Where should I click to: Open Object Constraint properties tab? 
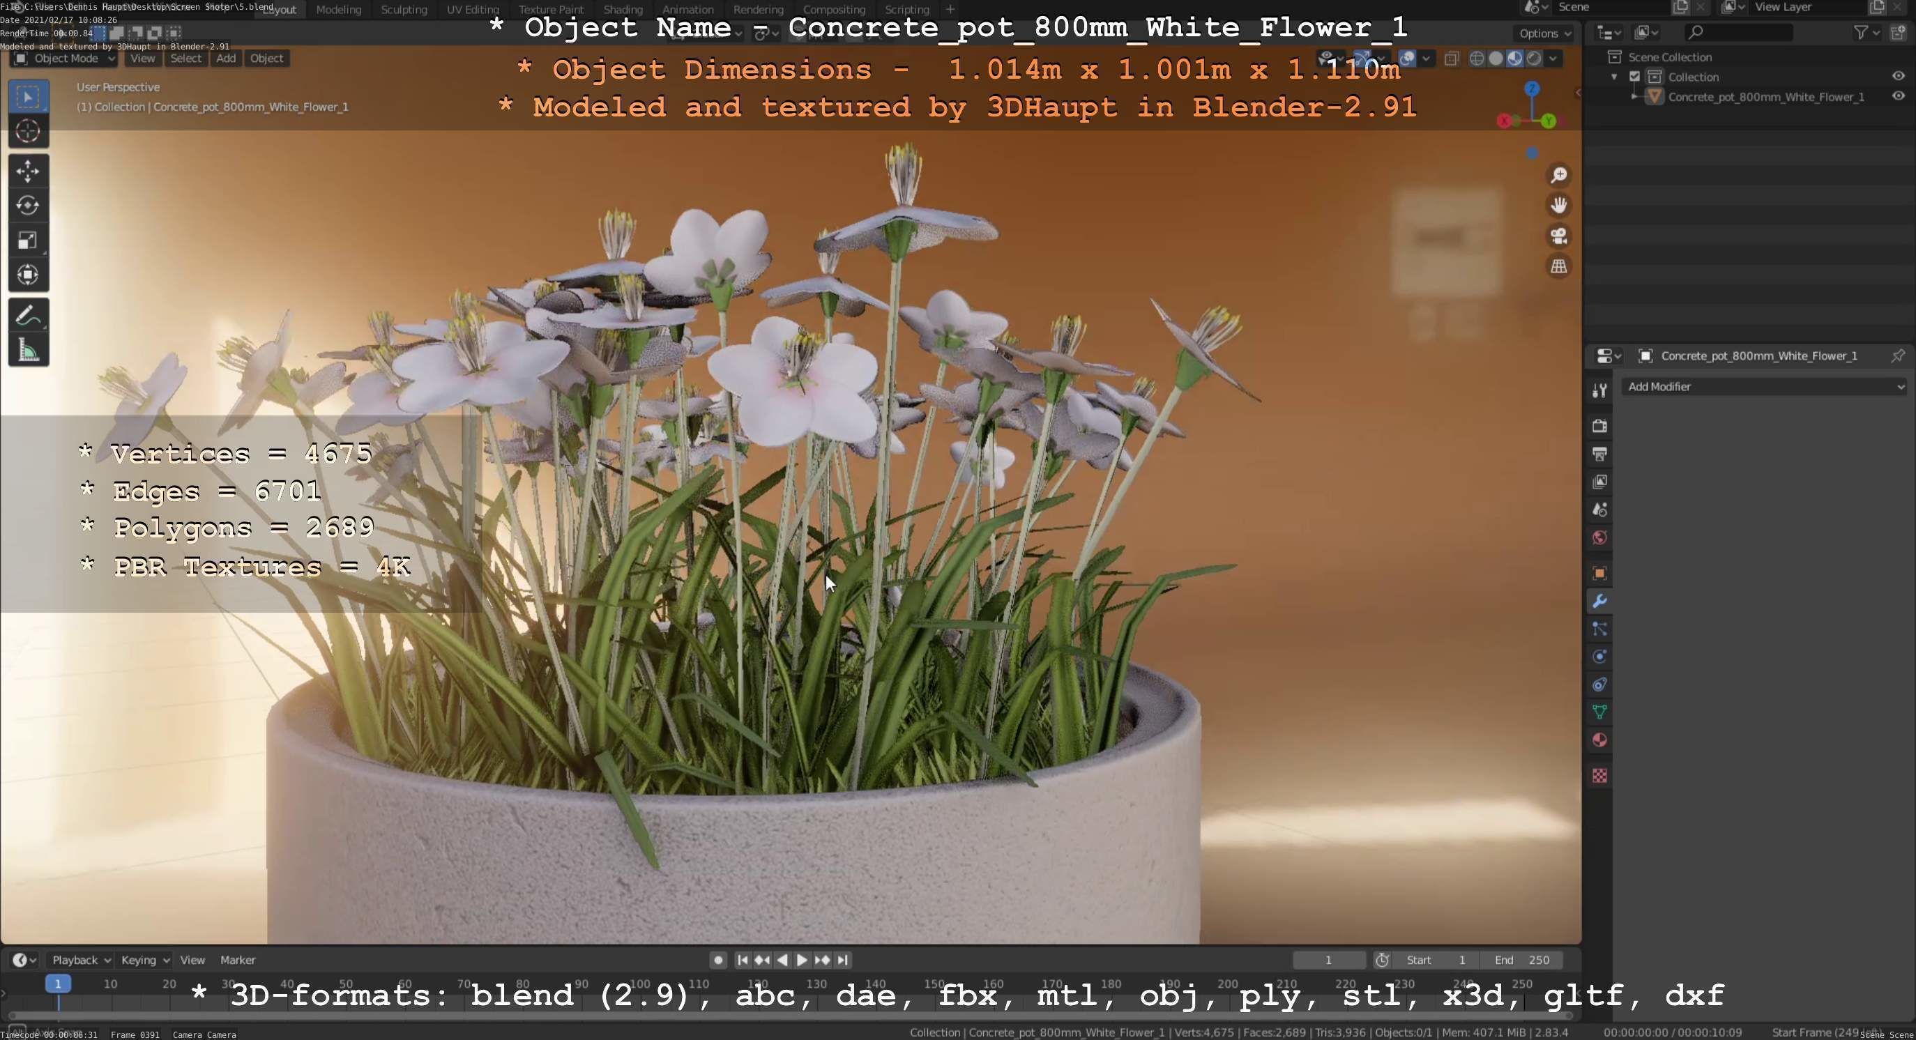1600,685
